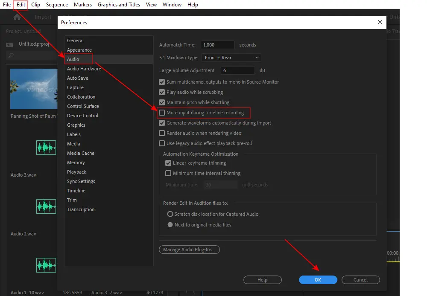Viewport: 427px width, 296px height.
Task: Open the File menu
Action: (7, 5)
